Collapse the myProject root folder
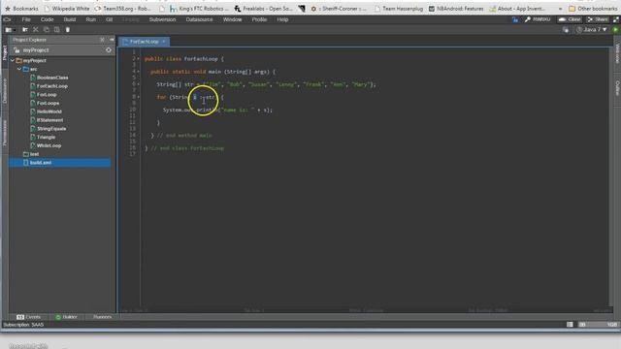The width and height of the screenshot is (621, 349). click(13, 60)
